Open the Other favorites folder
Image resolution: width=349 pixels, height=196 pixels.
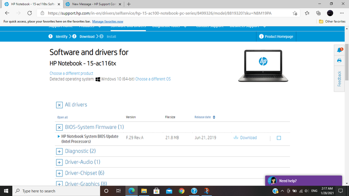[332, 21]
